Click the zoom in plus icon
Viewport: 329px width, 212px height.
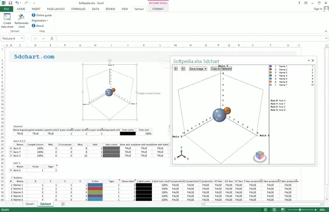tap(315, 210)
